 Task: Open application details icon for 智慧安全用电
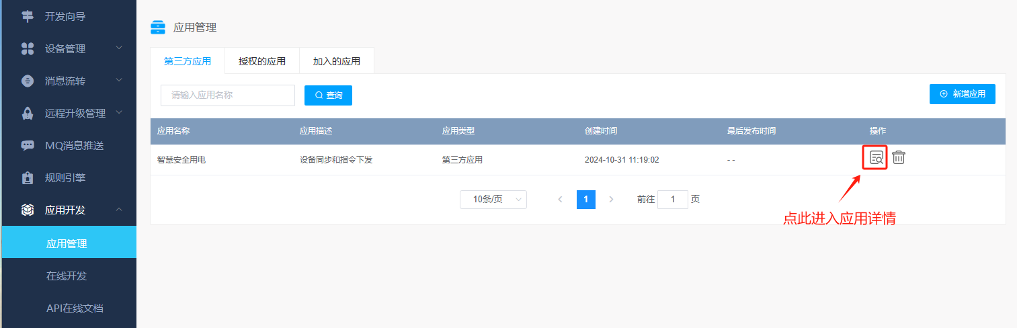(875, 158)
